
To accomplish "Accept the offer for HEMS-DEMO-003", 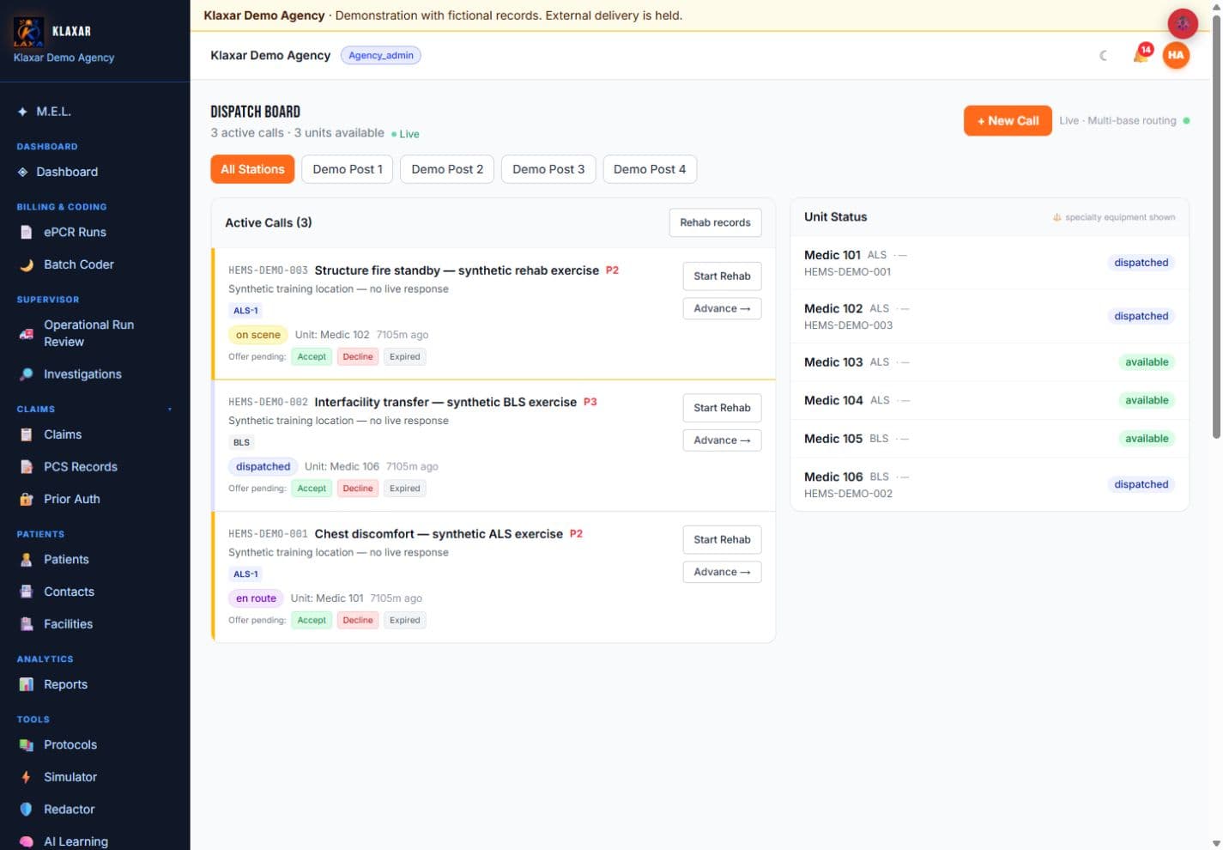I will [312, 357].
